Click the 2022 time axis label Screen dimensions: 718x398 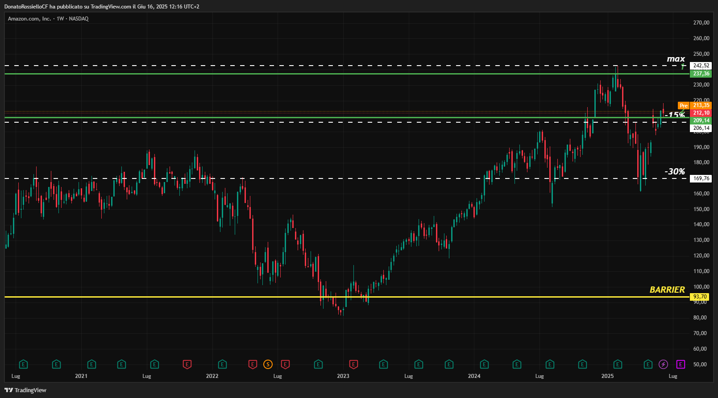[x=212, y=376]
